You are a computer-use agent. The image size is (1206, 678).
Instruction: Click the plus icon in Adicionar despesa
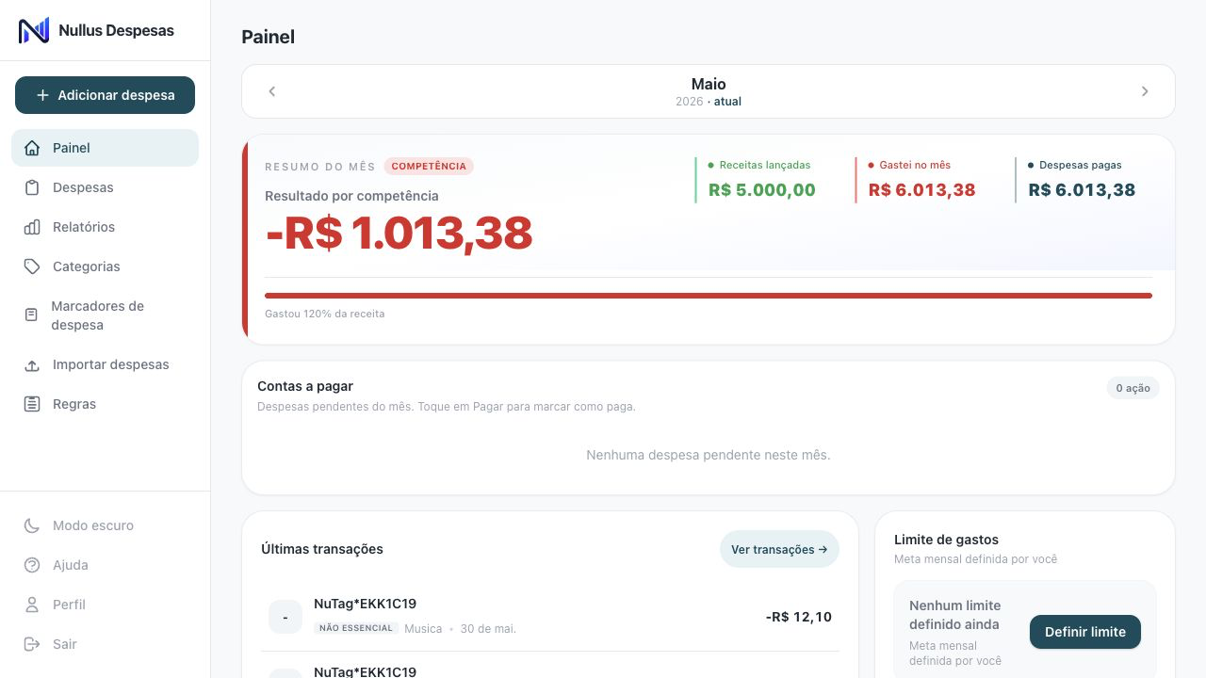coord(42,95)
